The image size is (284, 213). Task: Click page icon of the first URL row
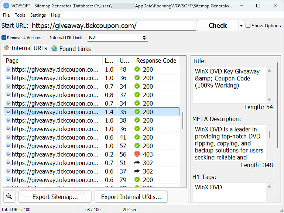[8, 69]
